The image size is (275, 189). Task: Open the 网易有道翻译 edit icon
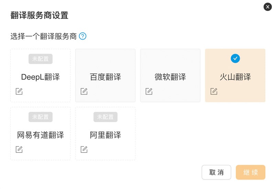(x=19, y=149)
